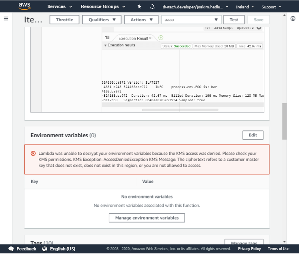This screenshot has width=299, height=256.
Task: Open the Support menu
Action: coord(271,7)
